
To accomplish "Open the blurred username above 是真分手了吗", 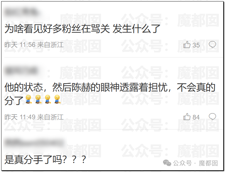I will coord(35,142).
